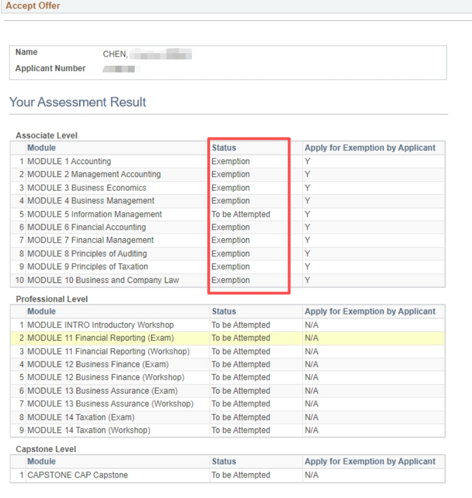472x498 pixels.
Task: Click the Applicant Number label
Action: pyautogui.click(x=50, y=68)
